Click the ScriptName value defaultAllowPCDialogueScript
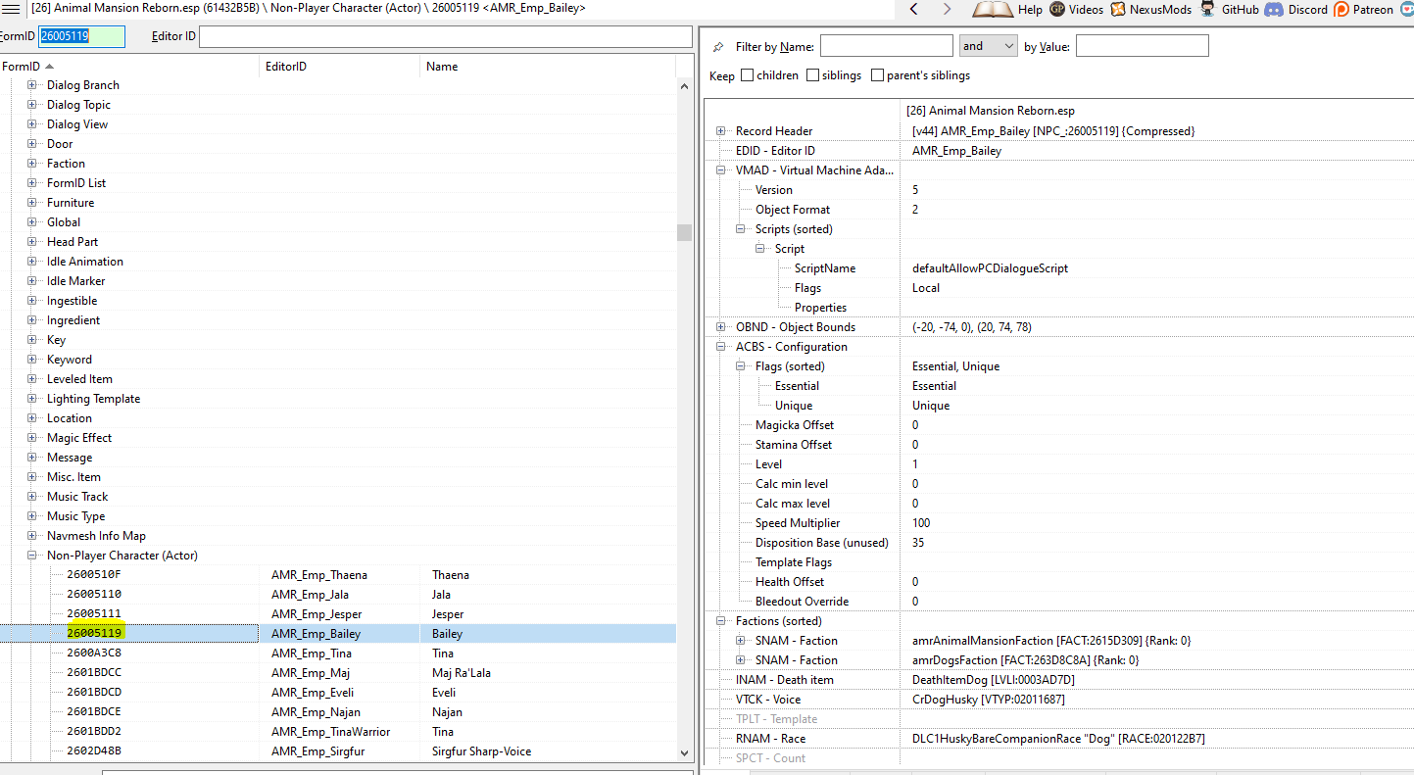 [x=990, y=268]
